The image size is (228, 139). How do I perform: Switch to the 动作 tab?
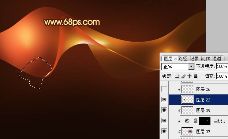pyautogui.click(x=205, y=59)
